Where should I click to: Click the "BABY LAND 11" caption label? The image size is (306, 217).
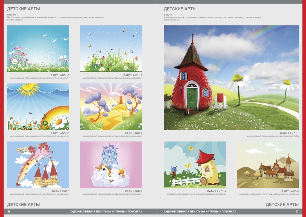coord(289,133)
